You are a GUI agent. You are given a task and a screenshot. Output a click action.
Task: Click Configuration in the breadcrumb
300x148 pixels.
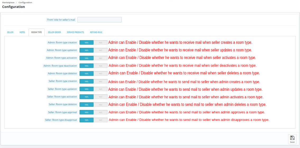click(x=25, y=2)
